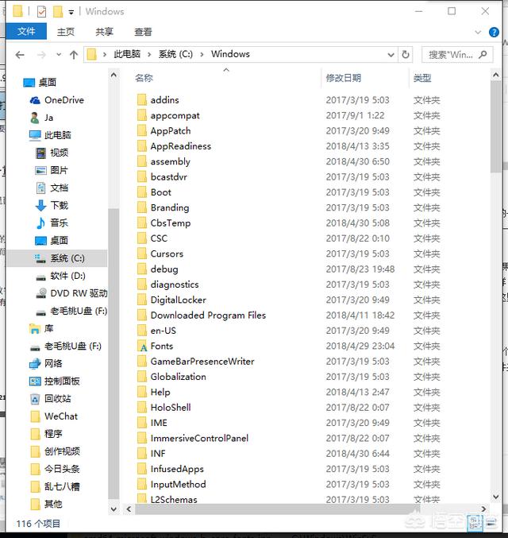The image size is (508, 538).
Task: Select the AppReadiness folder icon
Action: pyautogui.click(x=142, y=146)
